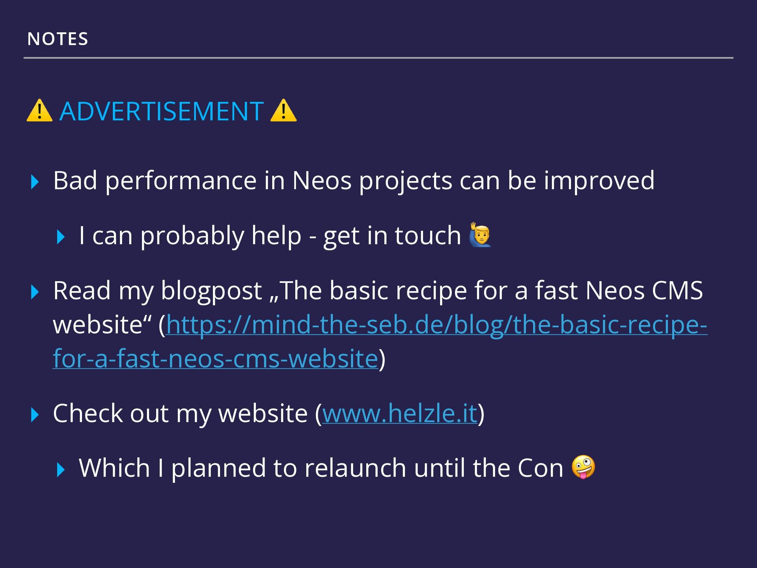757x568 pixels.
Task: Open the www.helzle.it link
Action: [400, 414]
